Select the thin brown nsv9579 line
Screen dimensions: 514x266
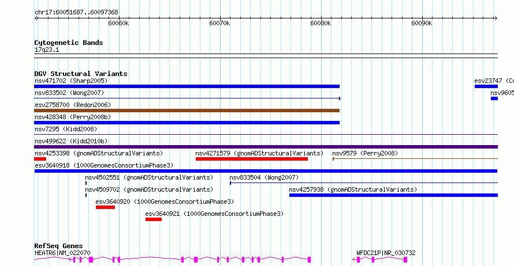415,159
